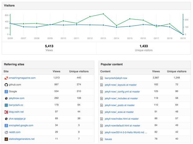The width and height of the screenshot is (193, 144).
Task: Click the file icon beside jekyll-now/_config.yml at master
Action: click(x=101, y=92)
